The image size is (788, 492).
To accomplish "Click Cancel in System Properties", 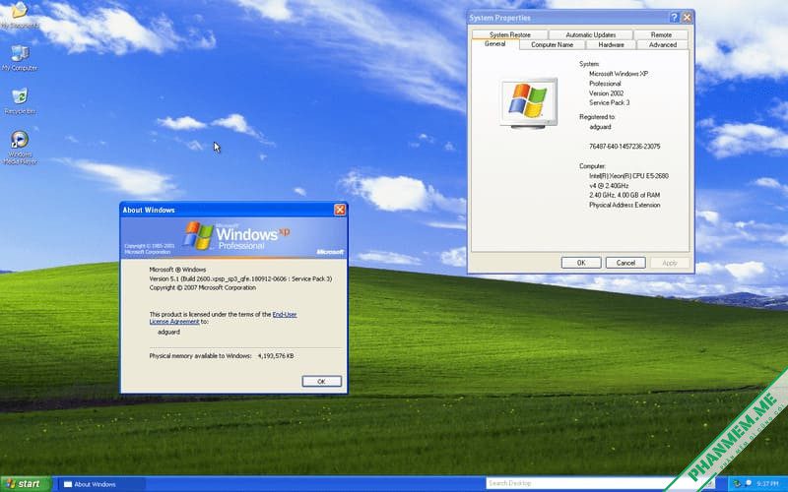I will click(625, 263).
